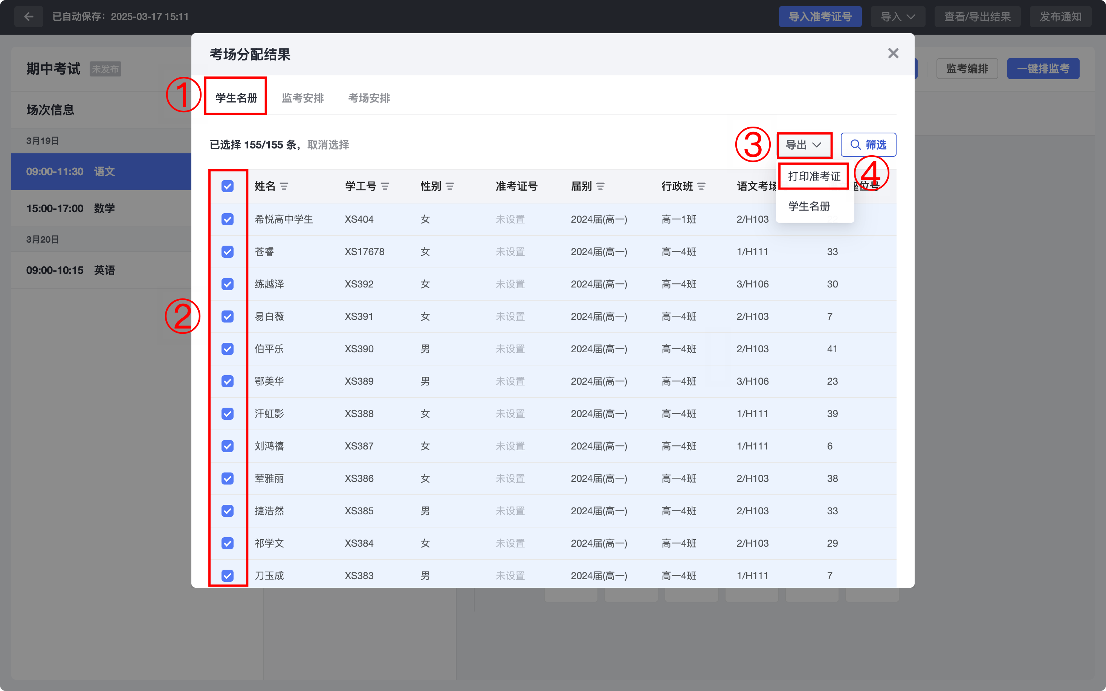Image resolution: width=1106 pixels, height=691 pixels.
Task: Uncheck the row for 汗虹影
Action: click(x=228, y=414)
